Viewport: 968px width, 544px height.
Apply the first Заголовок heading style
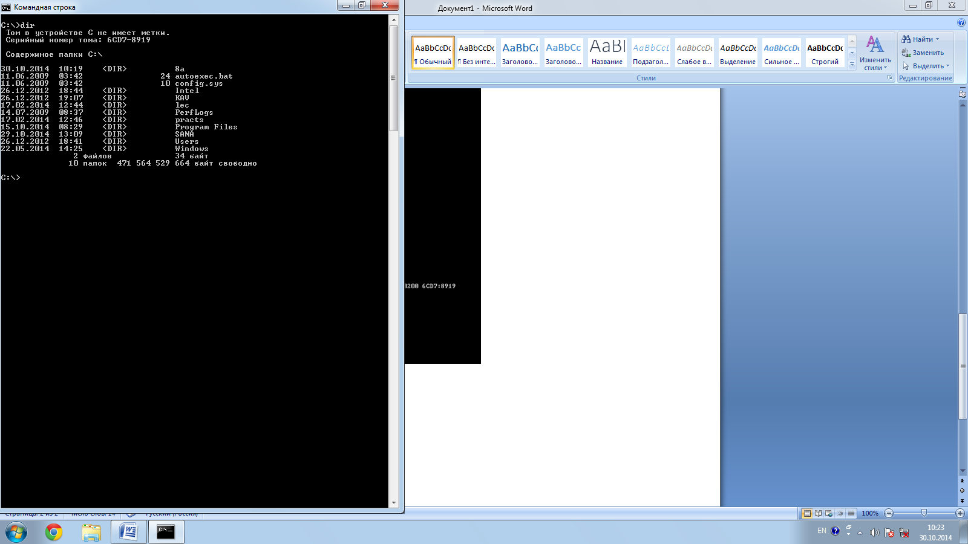point(520,53)
